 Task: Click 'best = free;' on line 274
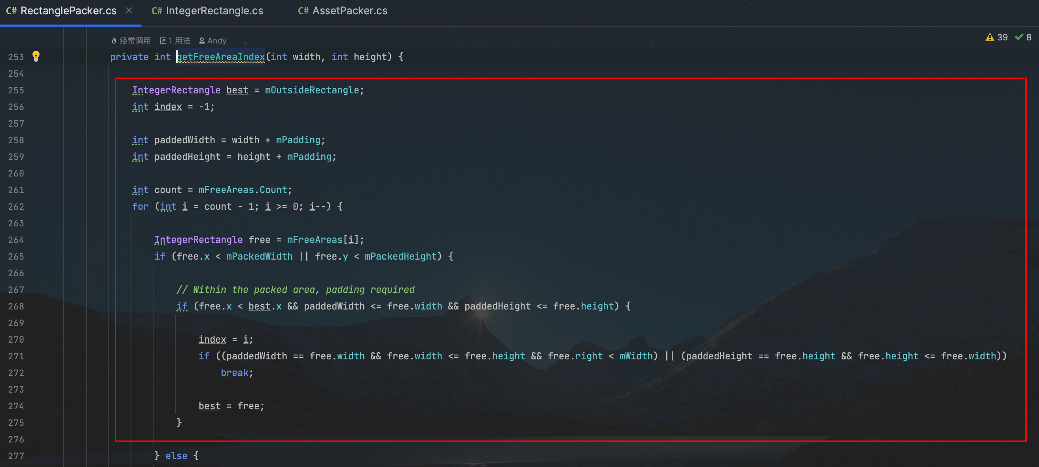(231, 406)
